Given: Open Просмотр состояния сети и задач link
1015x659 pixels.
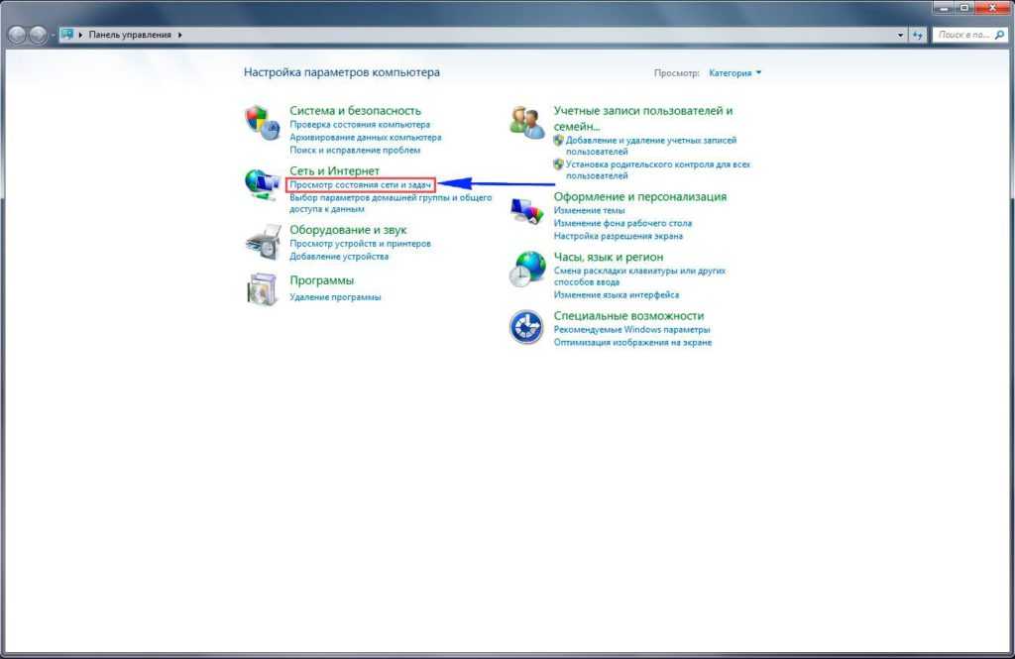Looking at the screenshot, I should 361,185.
